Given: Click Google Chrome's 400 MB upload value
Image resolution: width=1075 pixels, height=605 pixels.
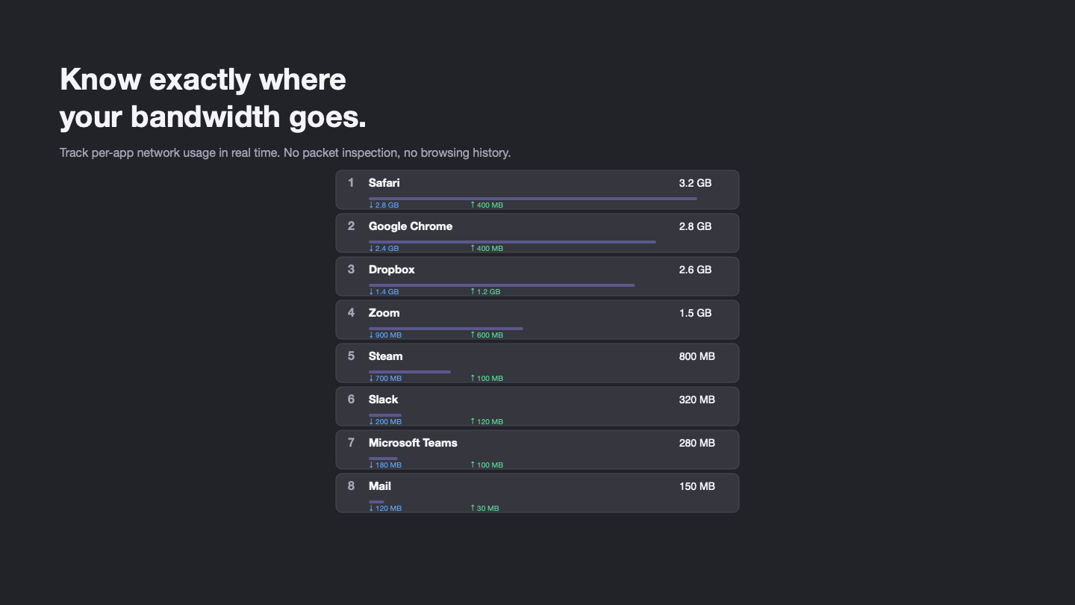Looking at the screenshot, I should (487, 249).
